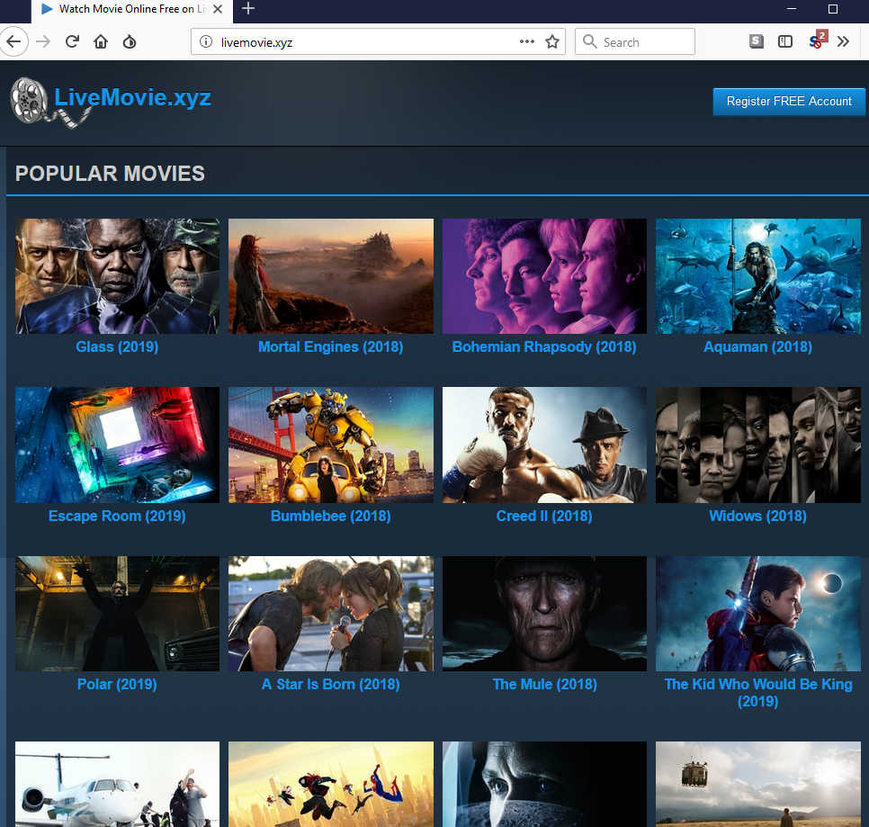This screenshot has height=827, width=869.
Task: Open the Widows poster image
Action: 758,445
